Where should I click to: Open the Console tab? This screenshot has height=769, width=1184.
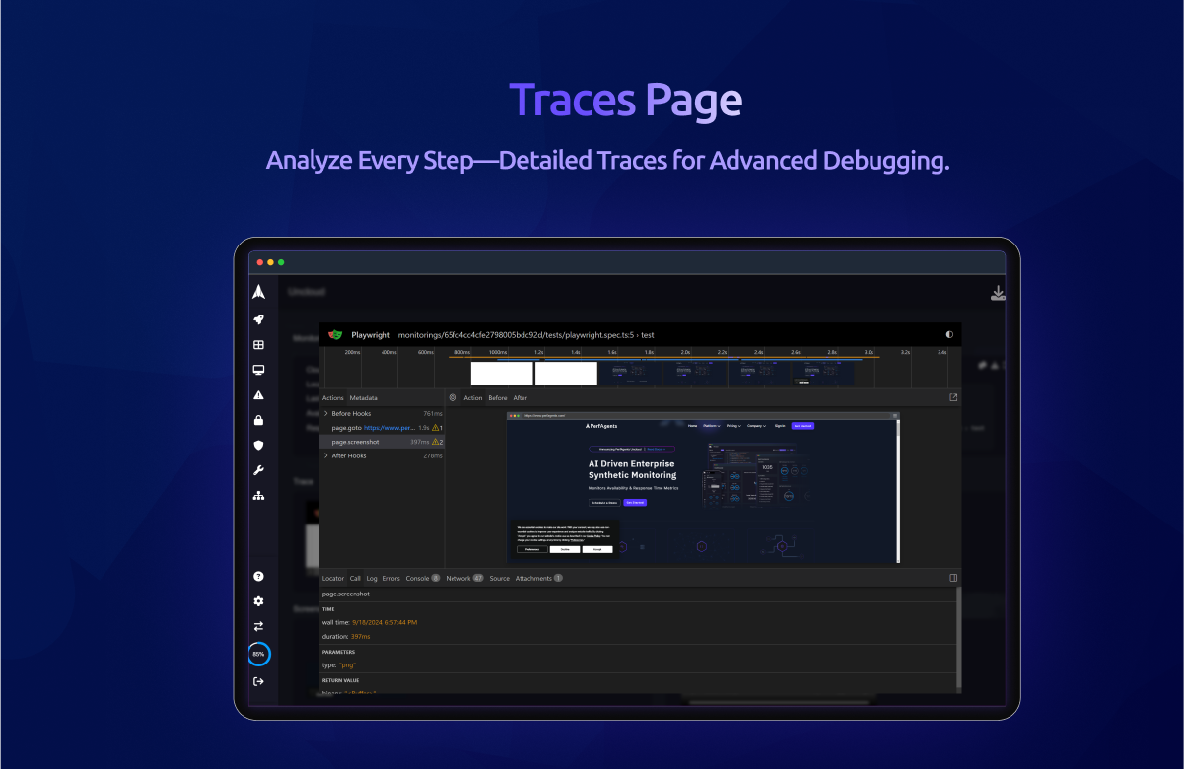pos(423,578)
